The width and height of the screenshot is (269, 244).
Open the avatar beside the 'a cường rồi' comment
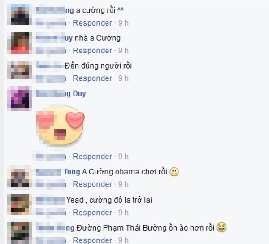pos(20,14)
